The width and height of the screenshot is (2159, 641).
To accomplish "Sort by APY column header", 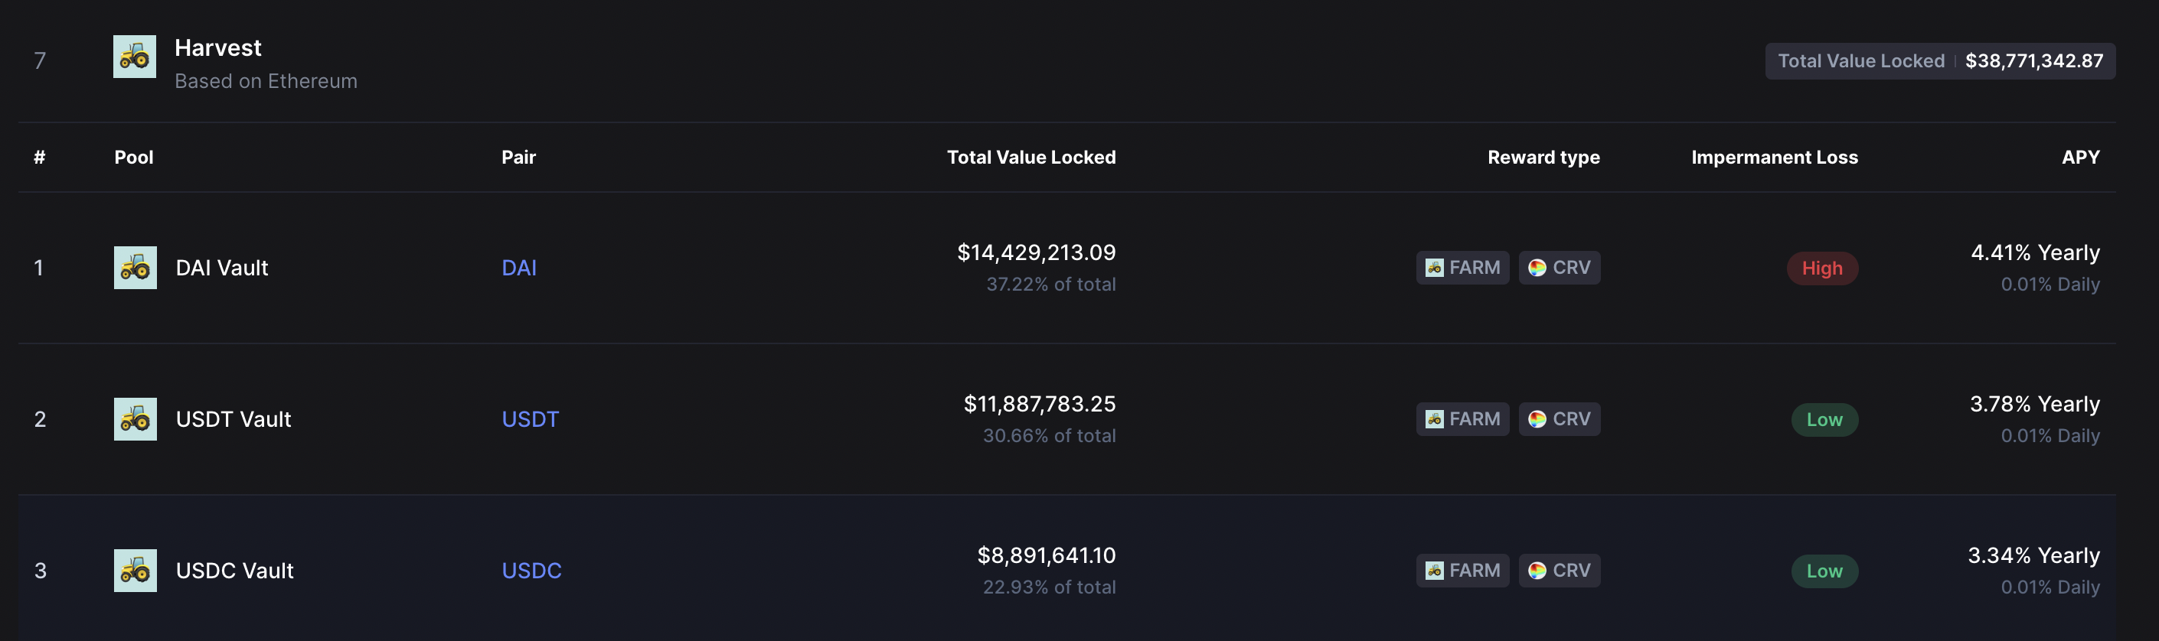I will (x=2080, y=157).
